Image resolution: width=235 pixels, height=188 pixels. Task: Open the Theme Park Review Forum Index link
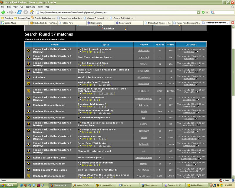tap(45, 39)
